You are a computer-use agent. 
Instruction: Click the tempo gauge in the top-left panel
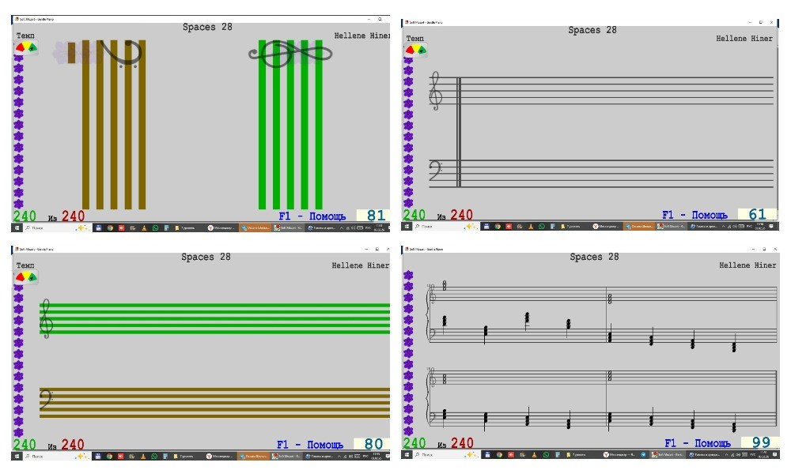(x=27, y=48)
